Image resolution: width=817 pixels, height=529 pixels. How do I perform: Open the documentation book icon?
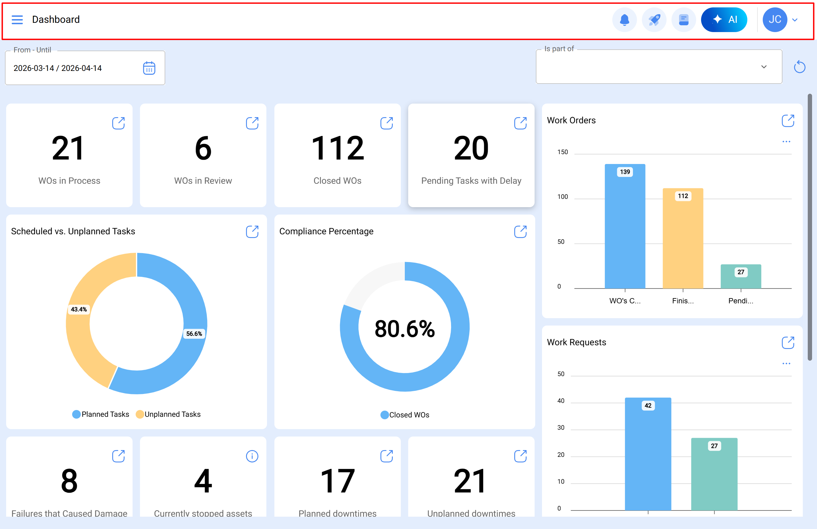(684, 19)
